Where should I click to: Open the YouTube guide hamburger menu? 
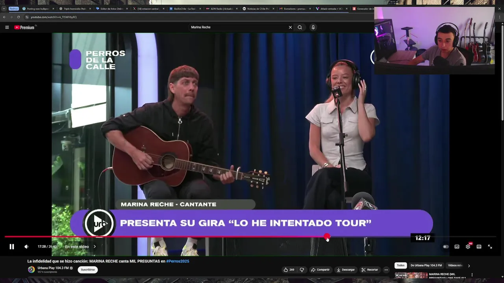[x=7, y=27]
